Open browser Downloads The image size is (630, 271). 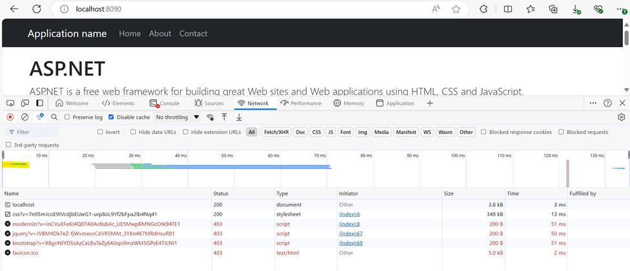576,9
